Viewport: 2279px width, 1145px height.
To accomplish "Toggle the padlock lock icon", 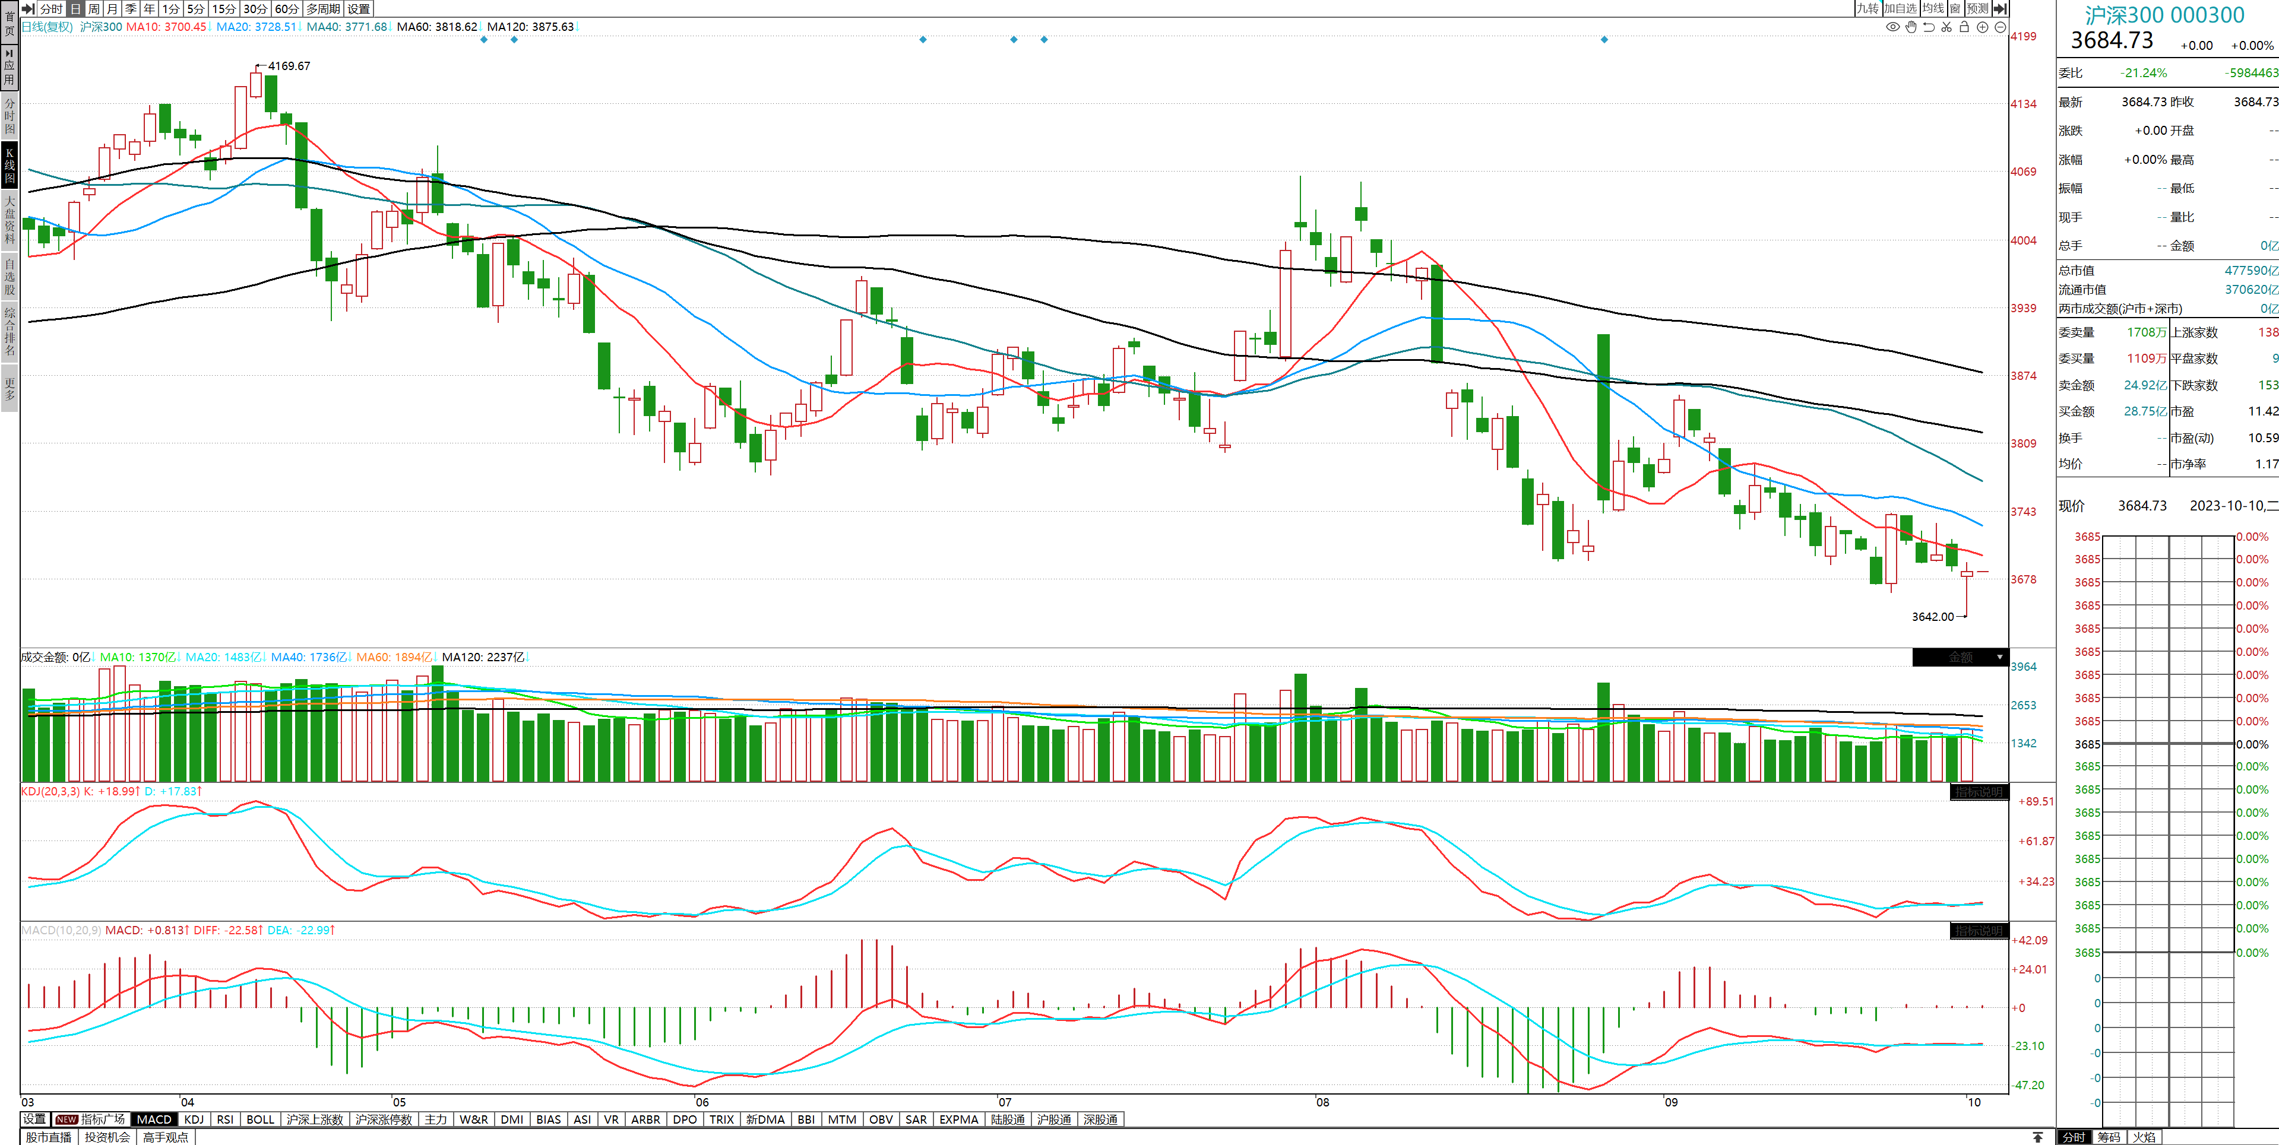I will pos(1964,27).
